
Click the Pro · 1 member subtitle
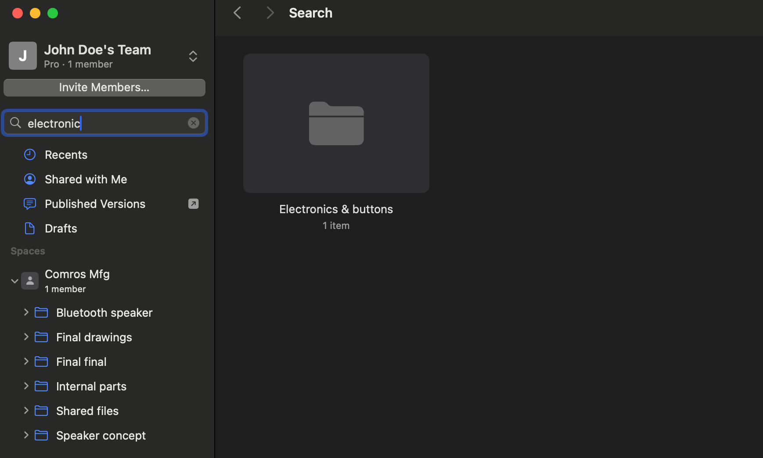click(78, 64)
